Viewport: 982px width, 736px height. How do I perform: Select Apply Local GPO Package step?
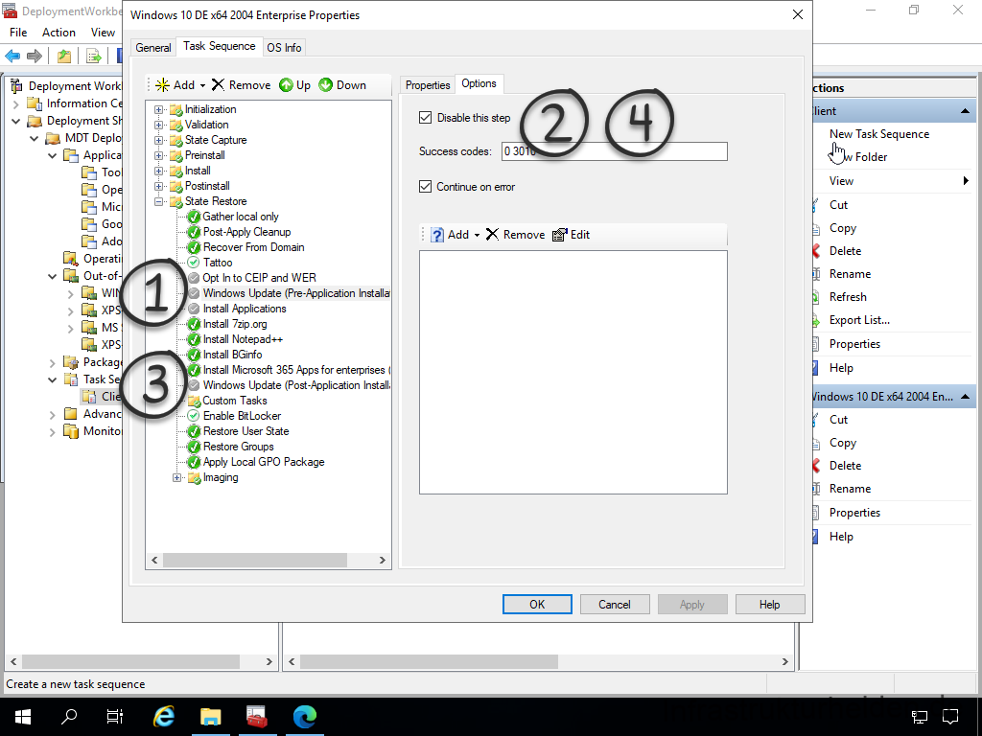click(x=264, y=462)
